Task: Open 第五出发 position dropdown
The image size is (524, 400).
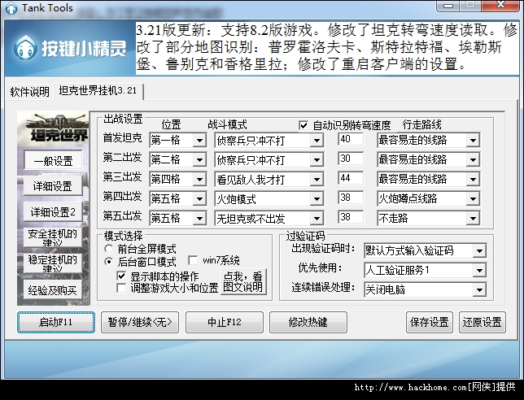Action: click(177, 219)
